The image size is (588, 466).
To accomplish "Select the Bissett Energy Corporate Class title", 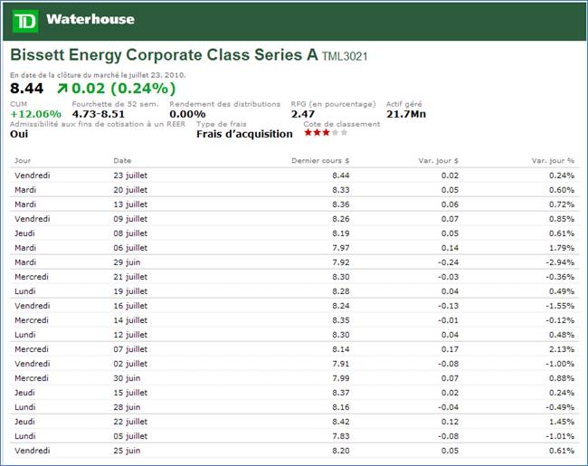I will coord(163,55).
